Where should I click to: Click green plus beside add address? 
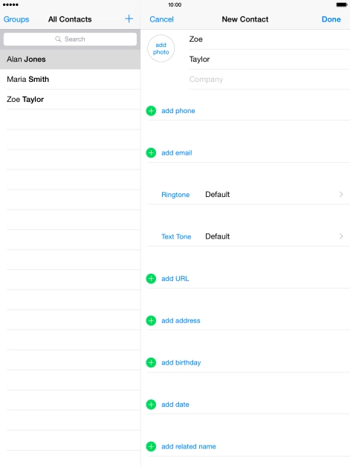[x=151, y=321]
